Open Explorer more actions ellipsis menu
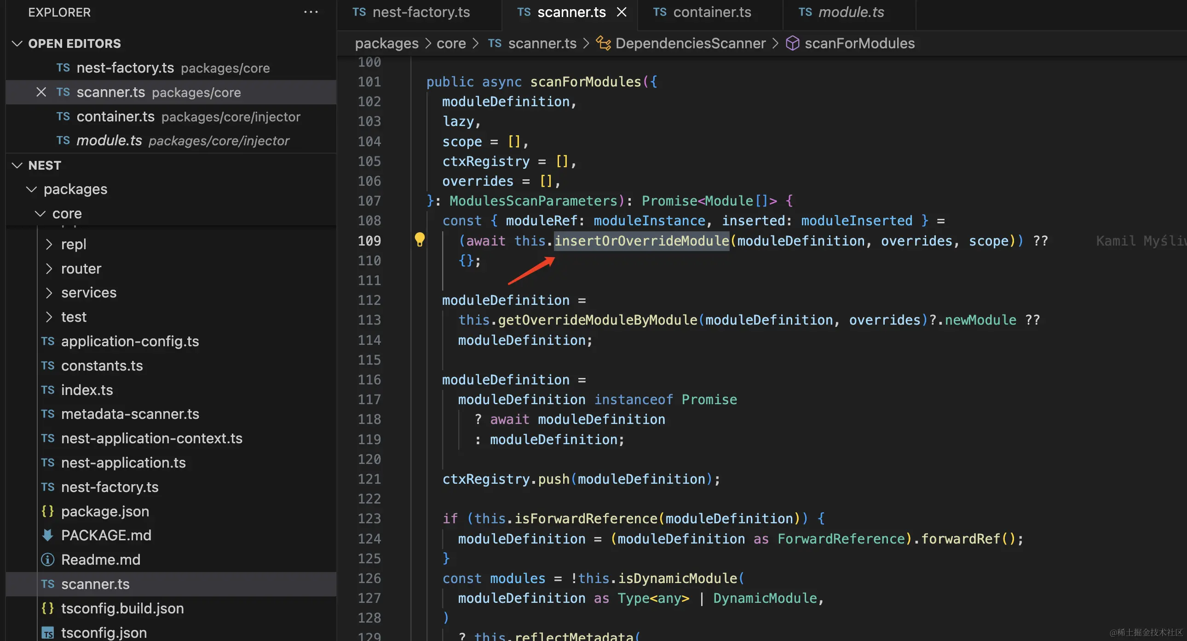The width and height of the screenshot is (1187, 641). (311, 12)
